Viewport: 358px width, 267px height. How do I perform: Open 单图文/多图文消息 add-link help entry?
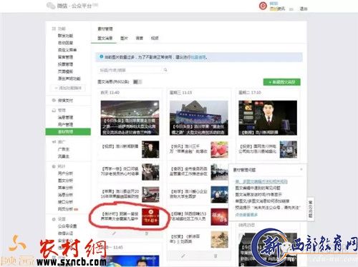coord(262,201)
